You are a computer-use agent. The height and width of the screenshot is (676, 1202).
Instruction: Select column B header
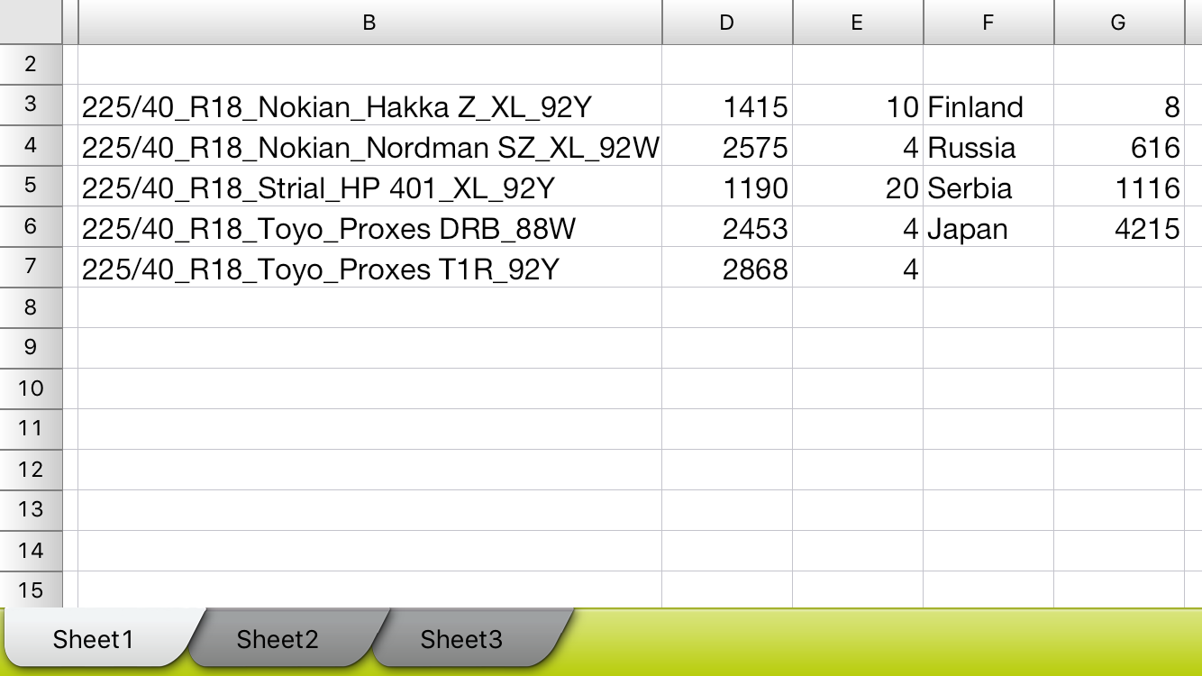click(369, 23)
